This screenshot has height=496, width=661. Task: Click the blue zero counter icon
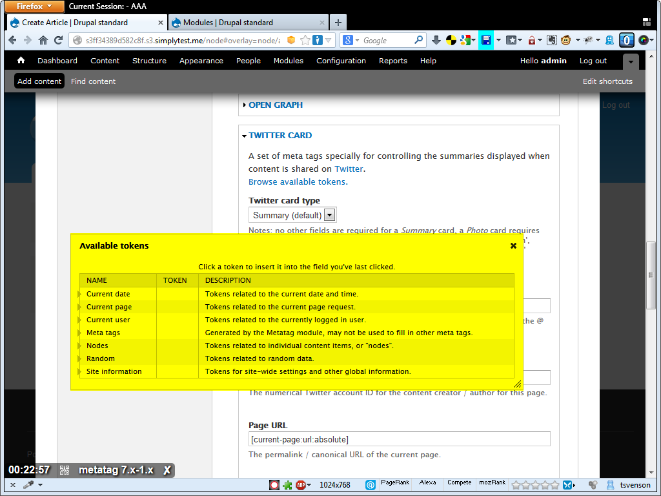tap(626, 40)
